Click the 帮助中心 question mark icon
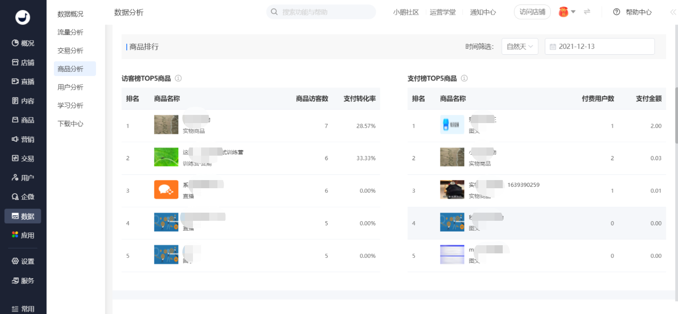 coord(616,12)
